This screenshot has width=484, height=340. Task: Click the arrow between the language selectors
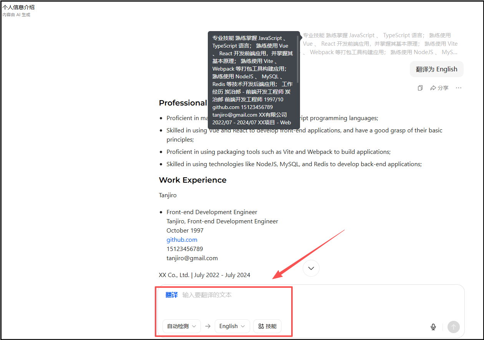pos(208,326)
